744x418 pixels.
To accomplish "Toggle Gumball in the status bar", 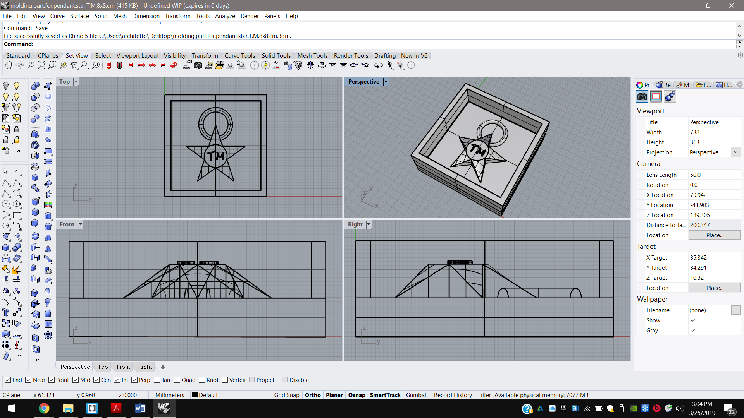I will click(417, 395).
